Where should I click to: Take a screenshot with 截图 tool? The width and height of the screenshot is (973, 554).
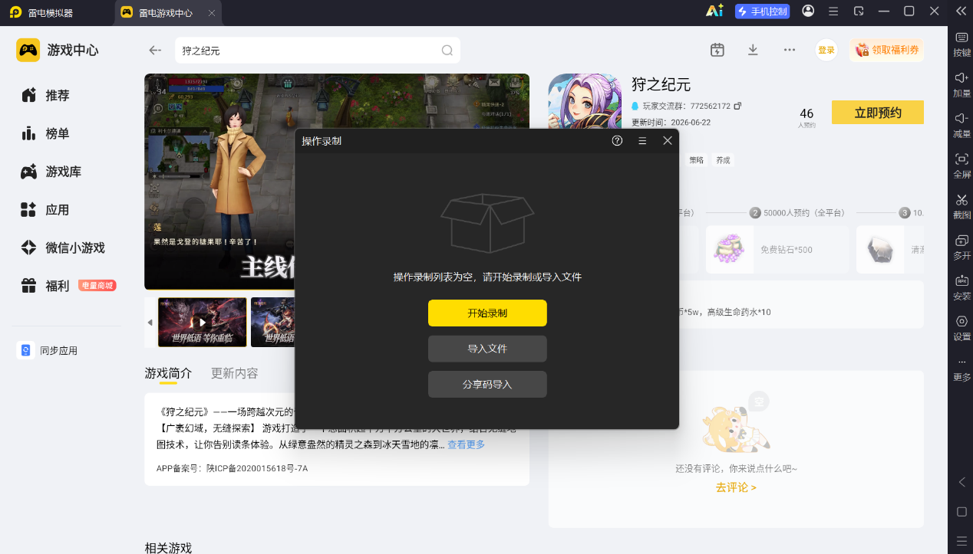961,206
